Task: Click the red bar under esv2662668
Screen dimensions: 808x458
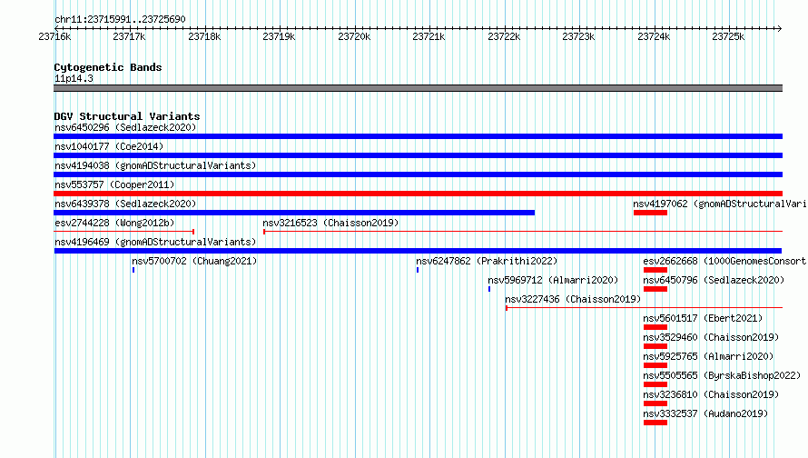Action: pos(655,270)
